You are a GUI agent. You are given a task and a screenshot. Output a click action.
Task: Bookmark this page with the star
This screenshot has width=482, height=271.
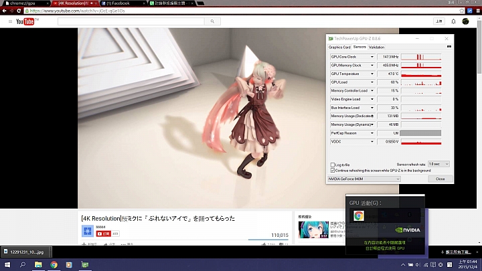461,11
